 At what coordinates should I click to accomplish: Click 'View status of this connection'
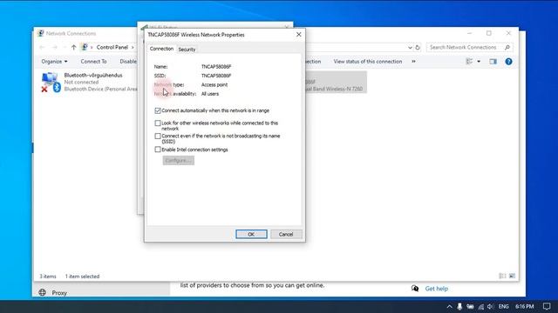coord(368,62)
